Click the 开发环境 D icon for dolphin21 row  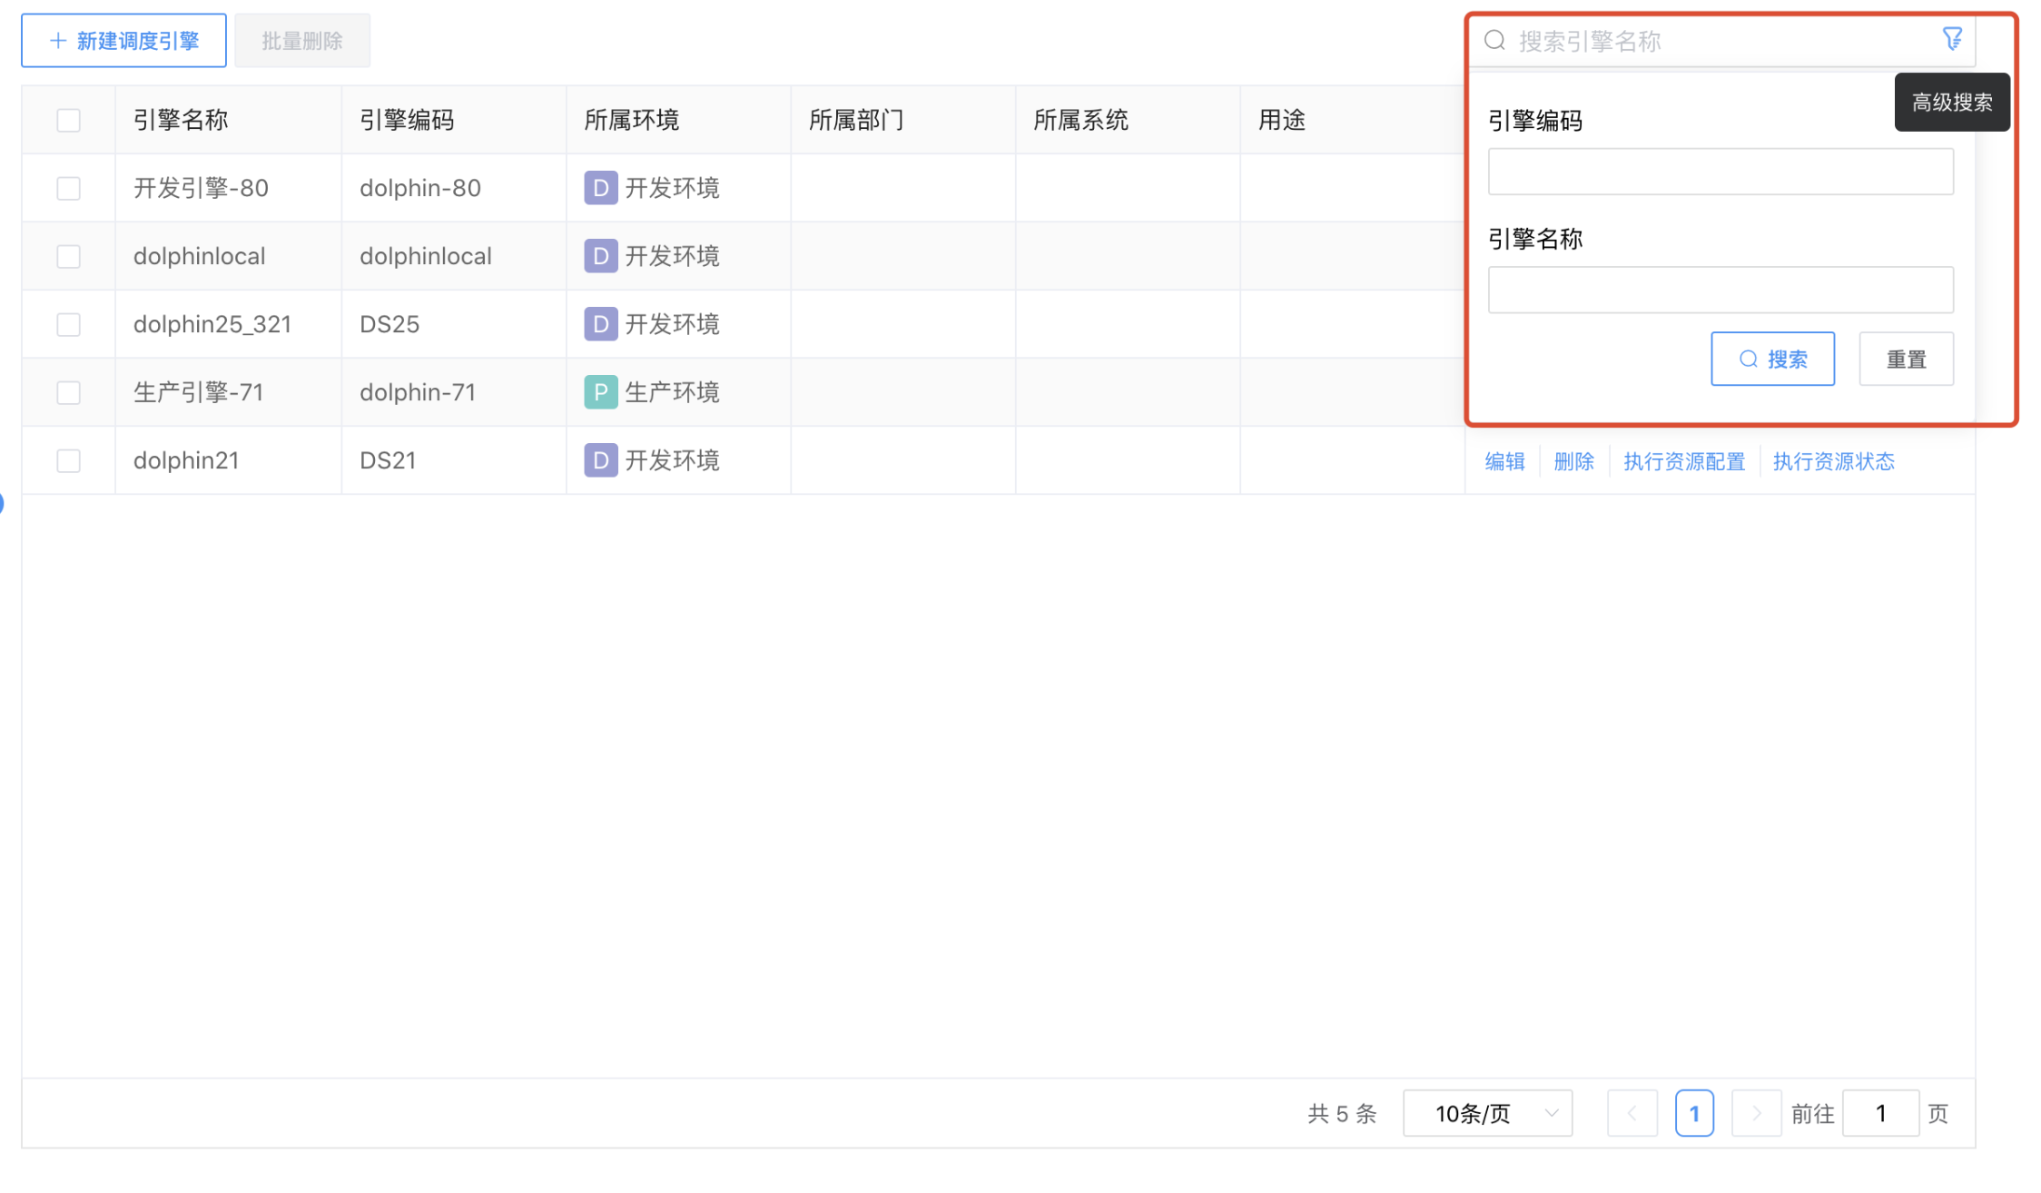(599, 460)
